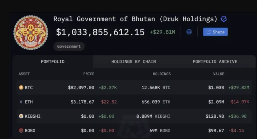Open the KIBSHI asset row label
This screenshot has width=257, height=139.
pos(33,116)
